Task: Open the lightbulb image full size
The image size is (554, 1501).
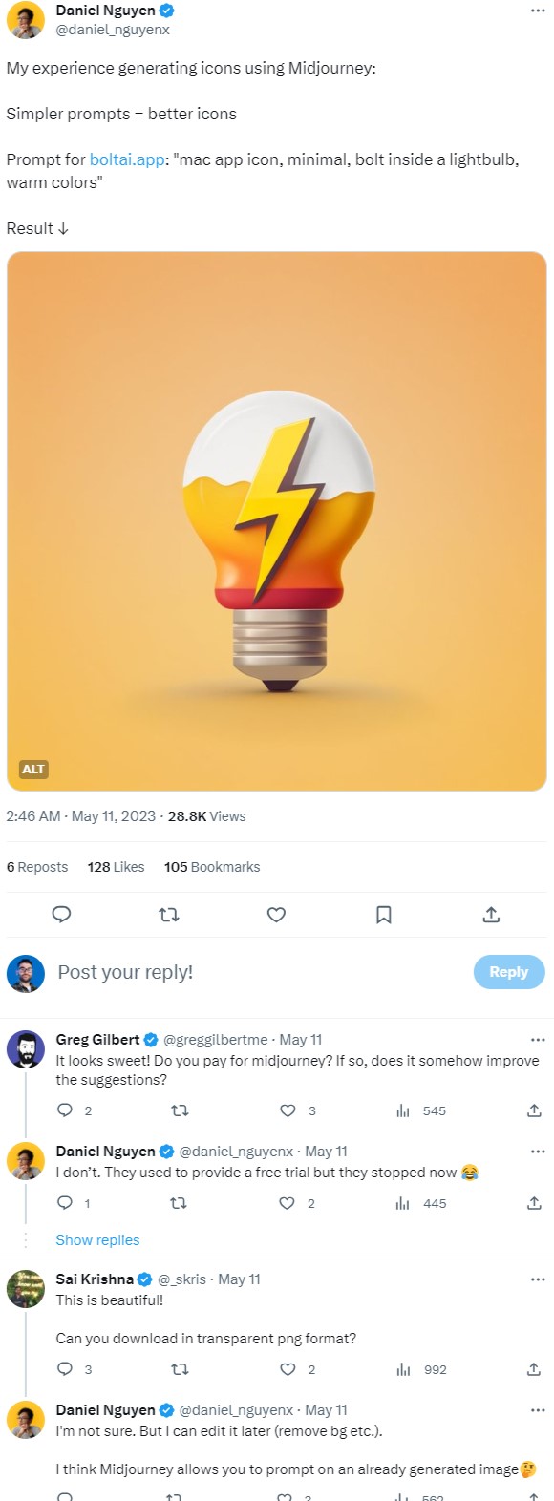Action: pyautogui.click(x=276, y=520)
